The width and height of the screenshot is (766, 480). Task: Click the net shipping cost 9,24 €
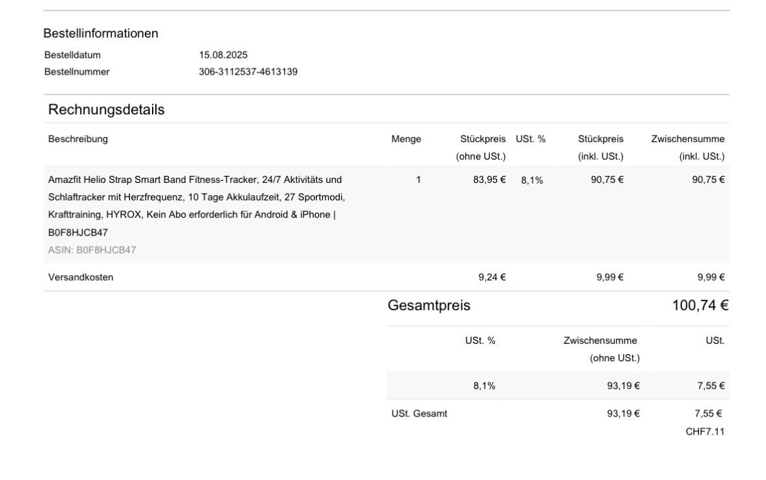coord(492,277)
